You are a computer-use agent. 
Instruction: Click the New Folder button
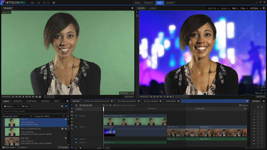[9, 147]
